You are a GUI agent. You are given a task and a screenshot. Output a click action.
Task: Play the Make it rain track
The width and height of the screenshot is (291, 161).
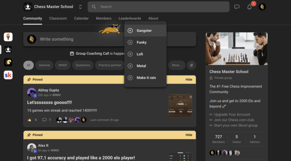pyautogui.click(x=130, y=78)
